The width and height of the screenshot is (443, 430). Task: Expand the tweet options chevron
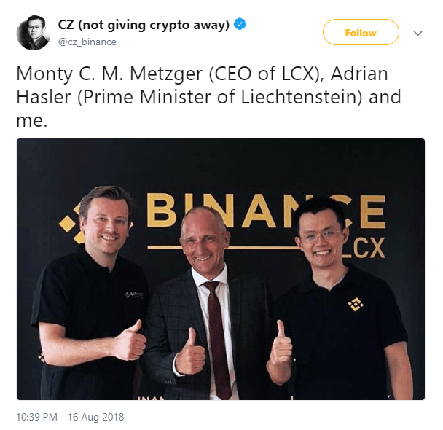[417, 33]
